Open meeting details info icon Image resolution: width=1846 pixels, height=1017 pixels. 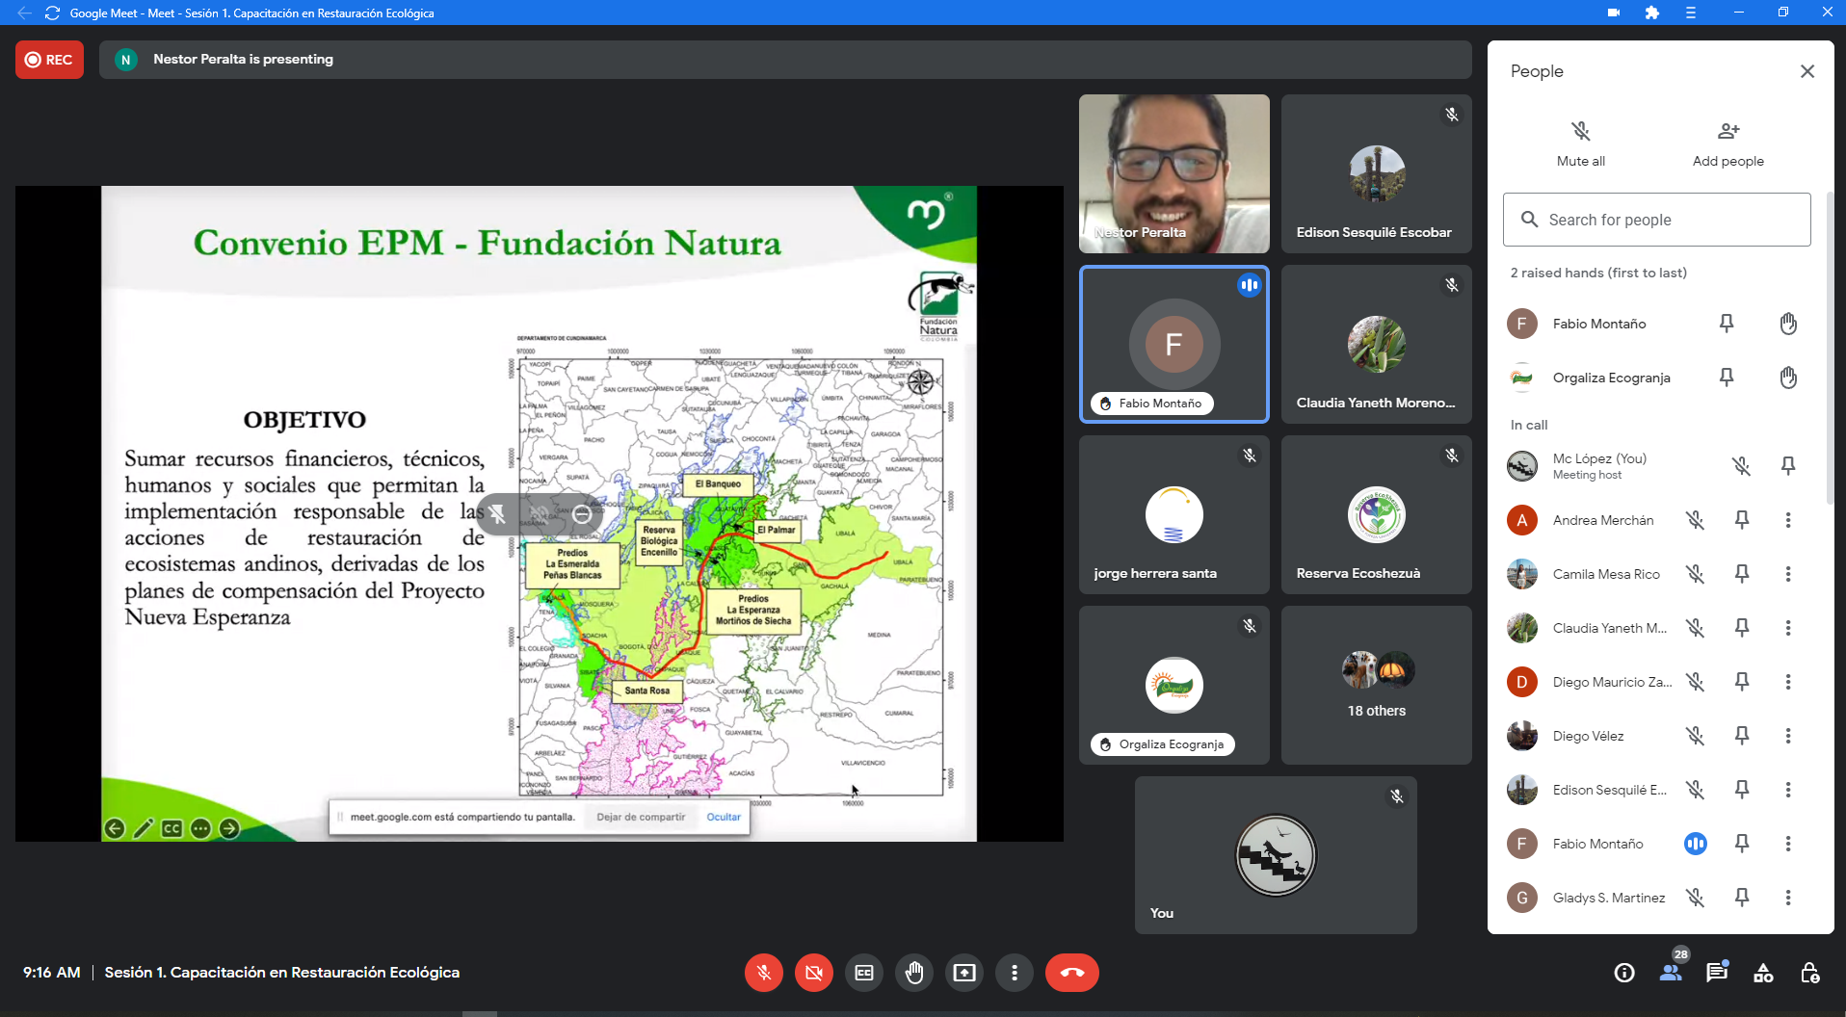pyautogui.click(x=1624, y=973)
